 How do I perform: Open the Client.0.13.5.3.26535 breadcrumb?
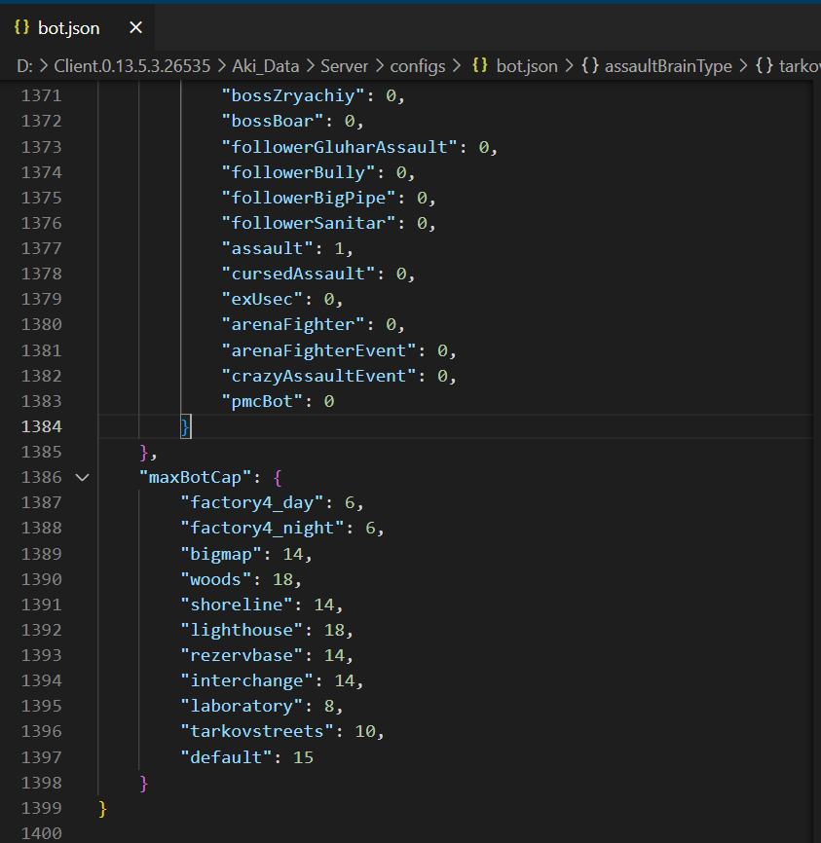(x=129, y=66)
